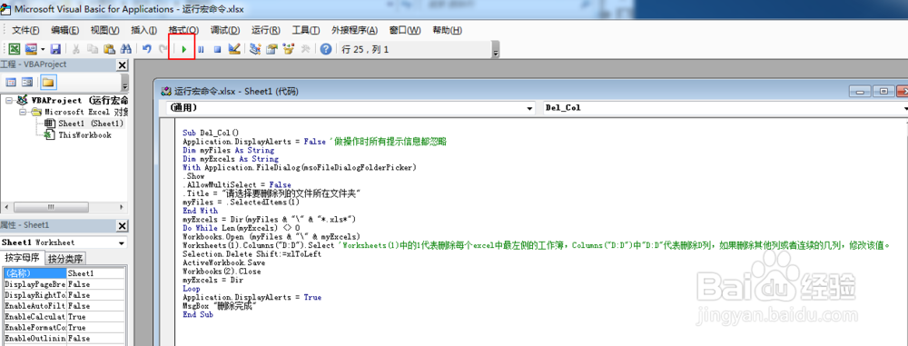Click project panel scroll right arrow
Image resolution: width=908 pixels, height=346 pixels.
tap(123, 207)
